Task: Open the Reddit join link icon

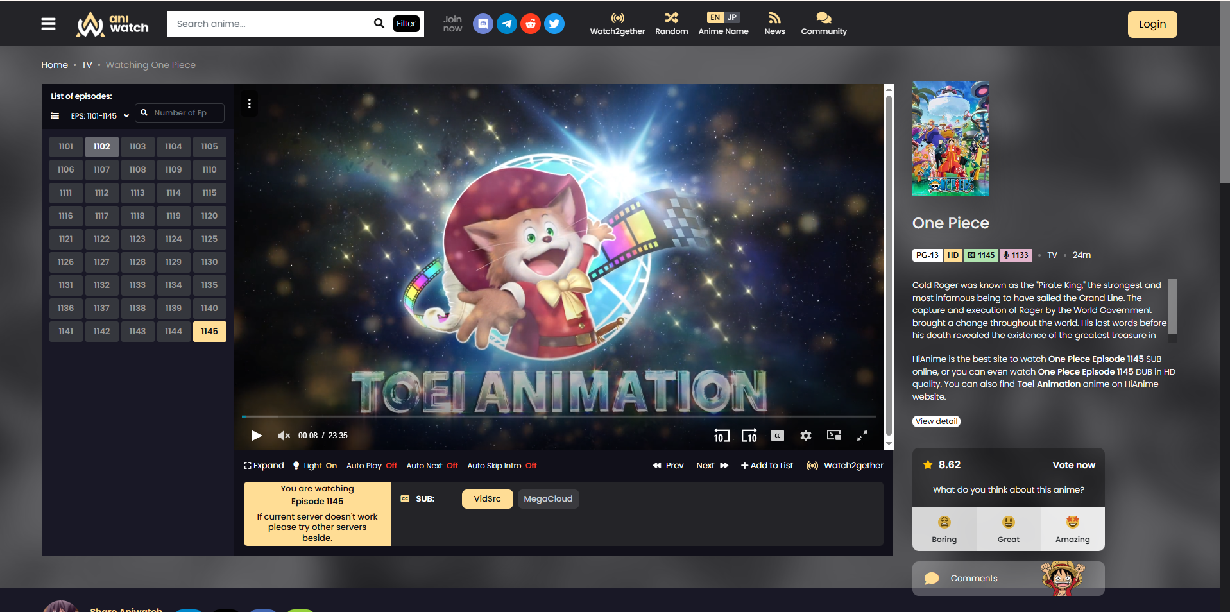Action: pos(530,24)
